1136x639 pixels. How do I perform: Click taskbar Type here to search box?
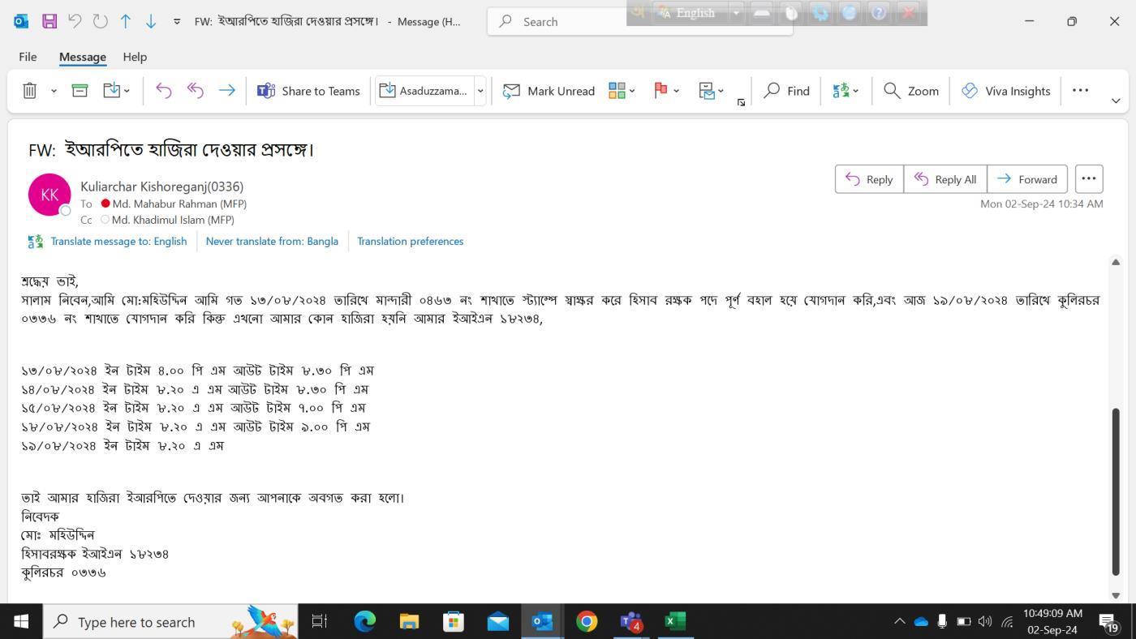(x=170, y=622)
